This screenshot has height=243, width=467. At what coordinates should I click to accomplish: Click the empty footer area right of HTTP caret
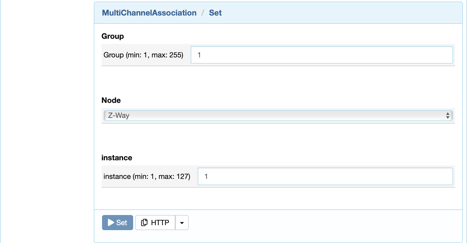point(323,223)
